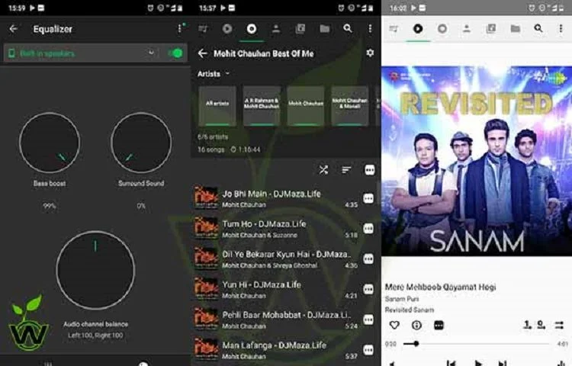Select the Mohit Chauhan & Monali chip
572x366 pixels.
pyautogui.click(x=350, y=106)
